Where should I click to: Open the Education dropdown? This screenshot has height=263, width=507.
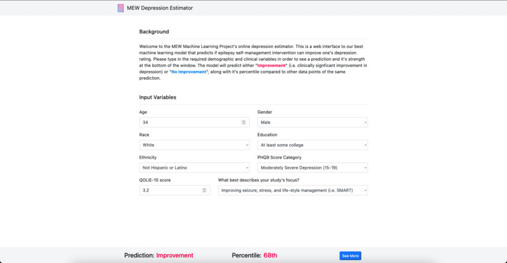(312, 145)
